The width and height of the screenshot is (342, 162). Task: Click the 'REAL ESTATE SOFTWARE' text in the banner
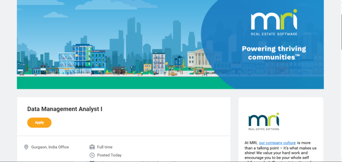click(x=274, y=34)
